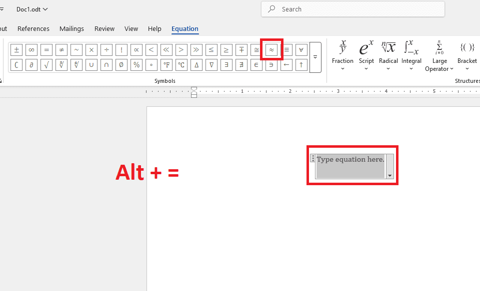Click in the Search box
Screen dimensions: 480x291
coord(353,9)
